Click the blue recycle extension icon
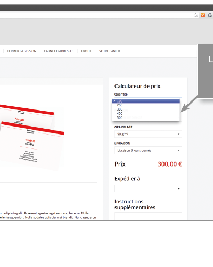Viewport: 213px width, 267px height. 210,15
